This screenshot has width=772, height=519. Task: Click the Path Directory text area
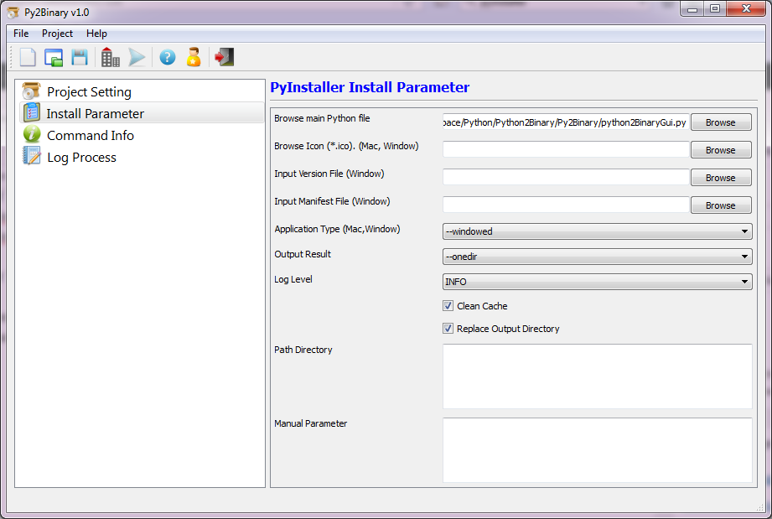coord(597,376)
